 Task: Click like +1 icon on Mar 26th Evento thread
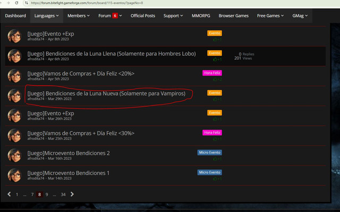217,119
